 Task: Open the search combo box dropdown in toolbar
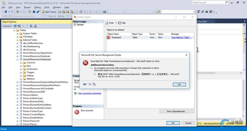coord(193,12)
